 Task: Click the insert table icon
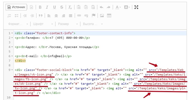(109, 16)
